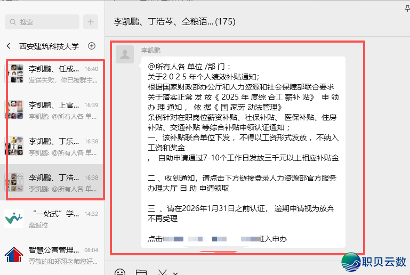This screenshot has height=275, width=410.
Task: Click the 智慧公寓管理 house logo avatar
Action: pyautogui.click(x=14, y=255)
